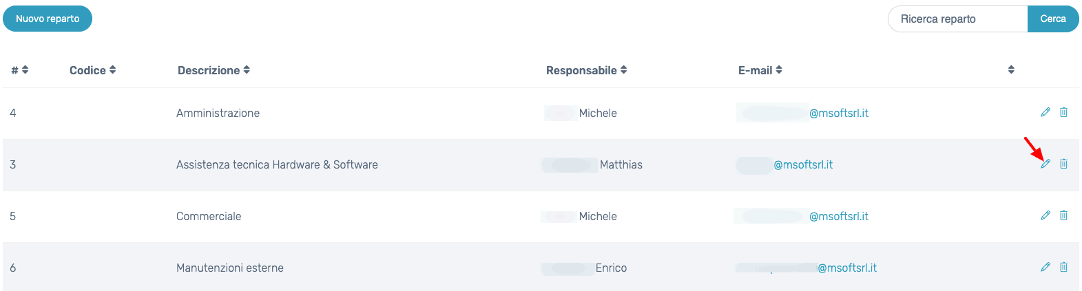Edit the Amministrazione department with pencil icon

click(x=1045, y=112)
